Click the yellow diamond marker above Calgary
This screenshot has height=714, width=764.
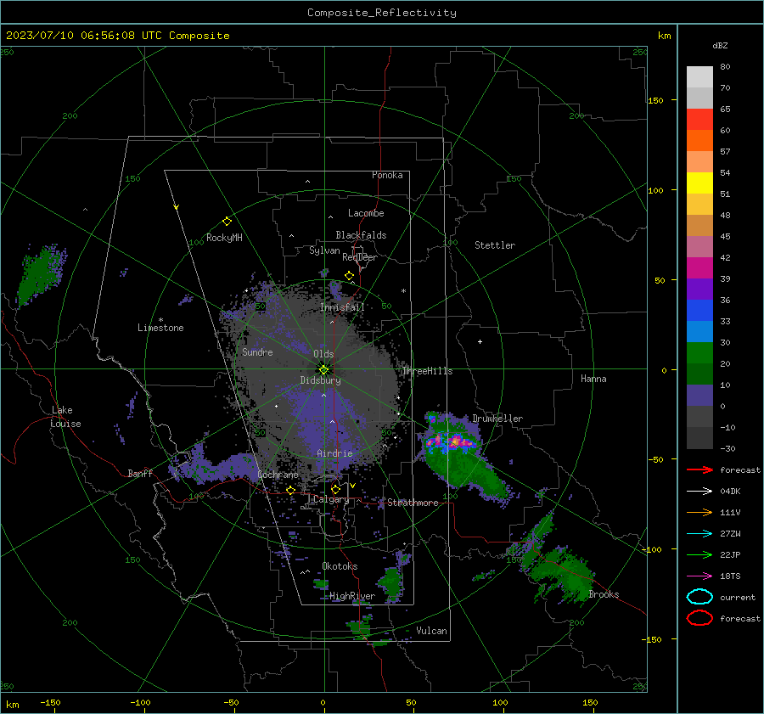tap(335, 489)
